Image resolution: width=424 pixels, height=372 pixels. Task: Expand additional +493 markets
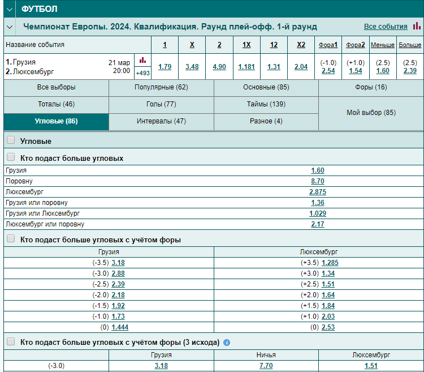(x=142, y=73)
